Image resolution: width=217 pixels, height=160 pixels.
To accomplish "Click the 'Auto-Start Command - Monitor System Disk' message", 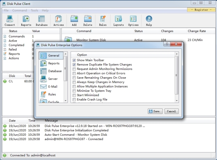I will click(76, 135).
